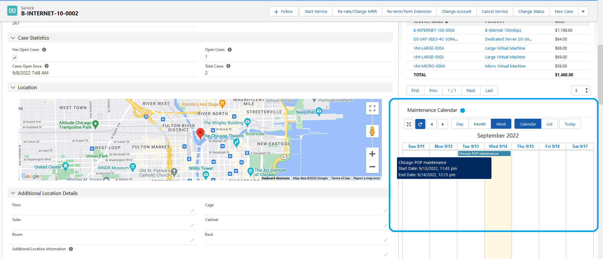Open map Terms of Use link
The width and height of the screenshot is (603, 259).
click(x=341, y=178)
